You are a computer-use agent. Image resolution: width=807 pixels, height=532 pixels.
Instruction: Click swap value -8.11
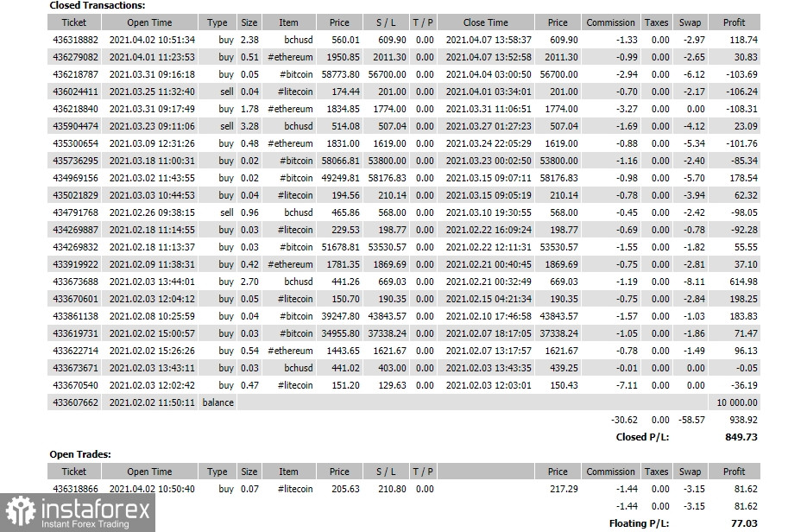pos(694,282)
